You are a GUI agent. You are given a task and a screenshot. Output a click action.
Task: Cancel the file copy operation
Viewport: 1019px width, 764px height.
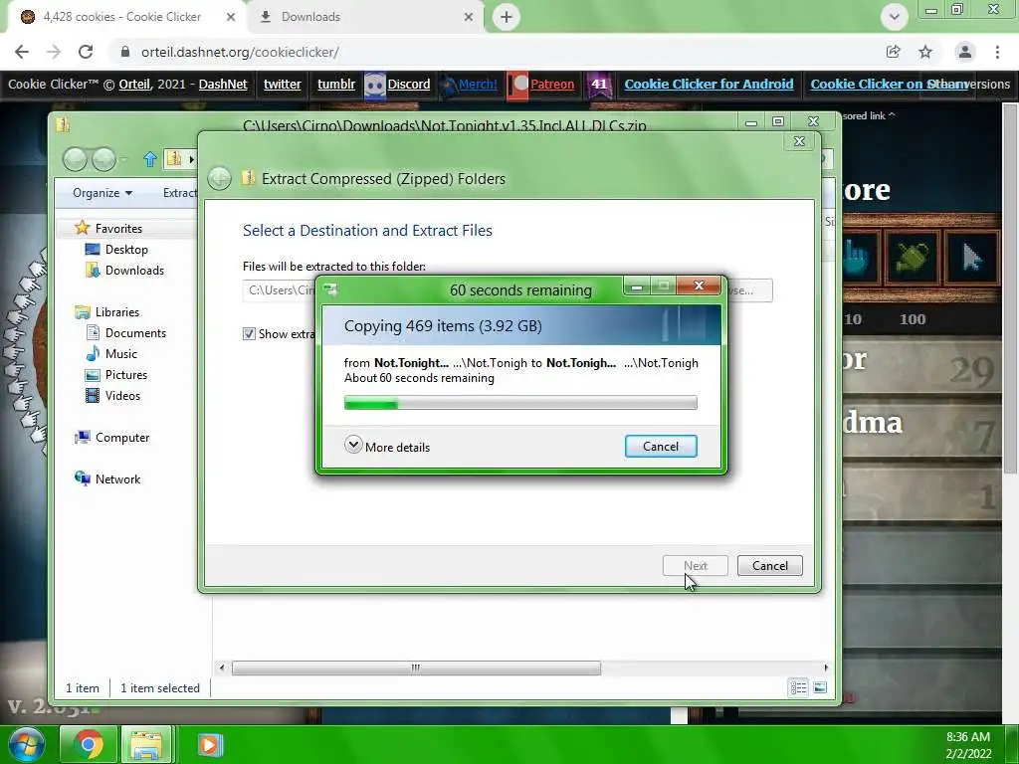[x=661, y=447]
